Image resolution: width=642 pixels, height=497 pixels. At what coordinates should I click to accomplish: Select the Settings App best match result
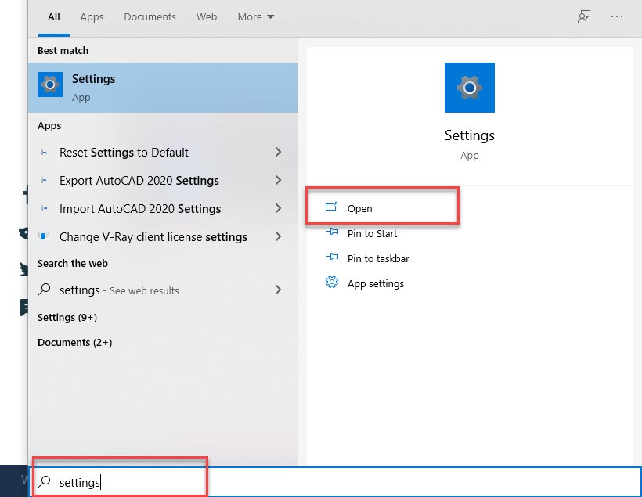point(163,88)
